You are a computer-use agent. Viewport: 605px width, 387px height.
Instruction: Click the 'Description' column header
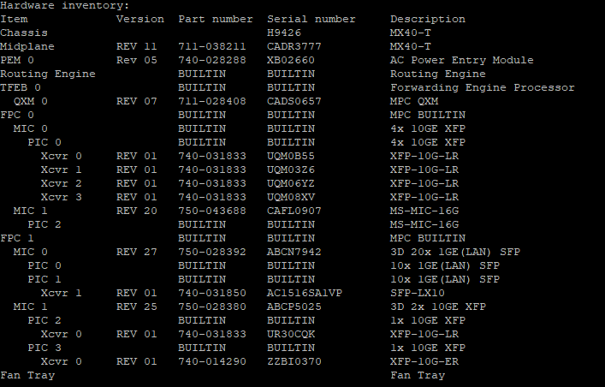(x=428, y=20)
